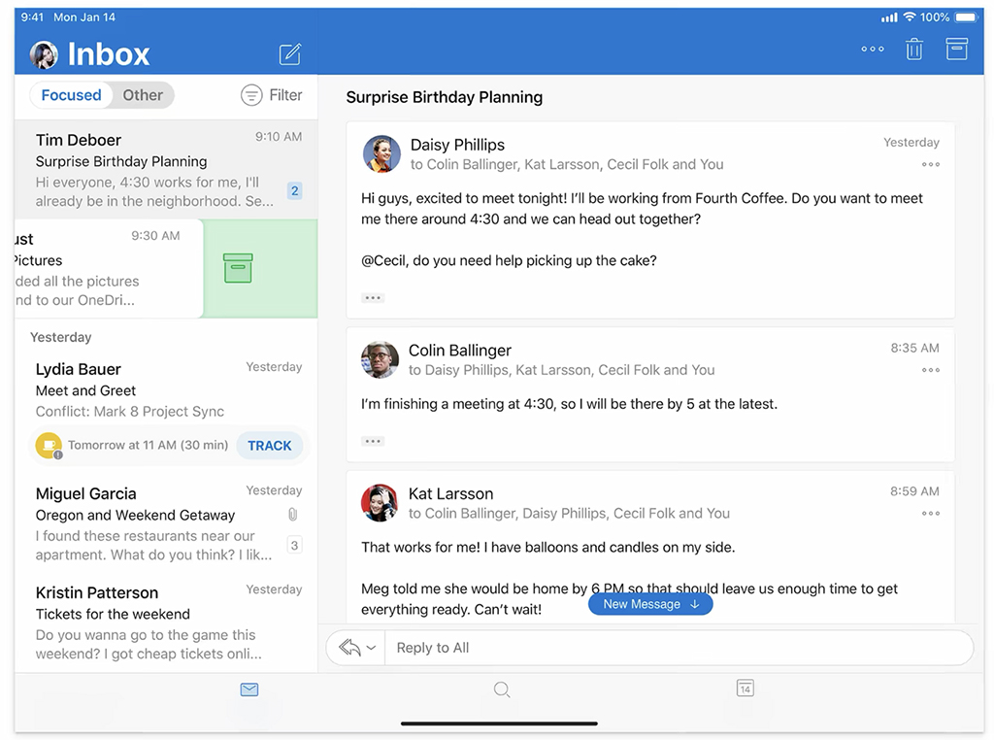Open more options on Kat Larsson's message
Screen dimensions: 994x740
pos(930,514)
